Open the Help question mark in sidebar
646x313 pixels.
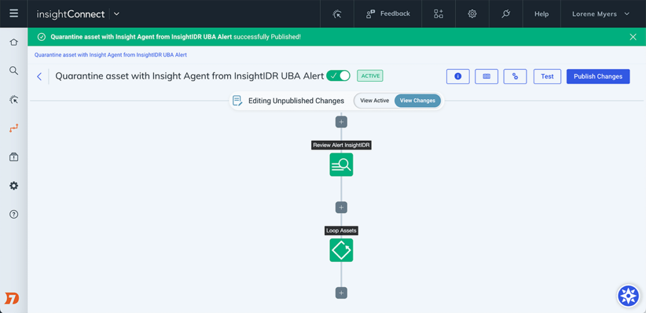(14, 214)
